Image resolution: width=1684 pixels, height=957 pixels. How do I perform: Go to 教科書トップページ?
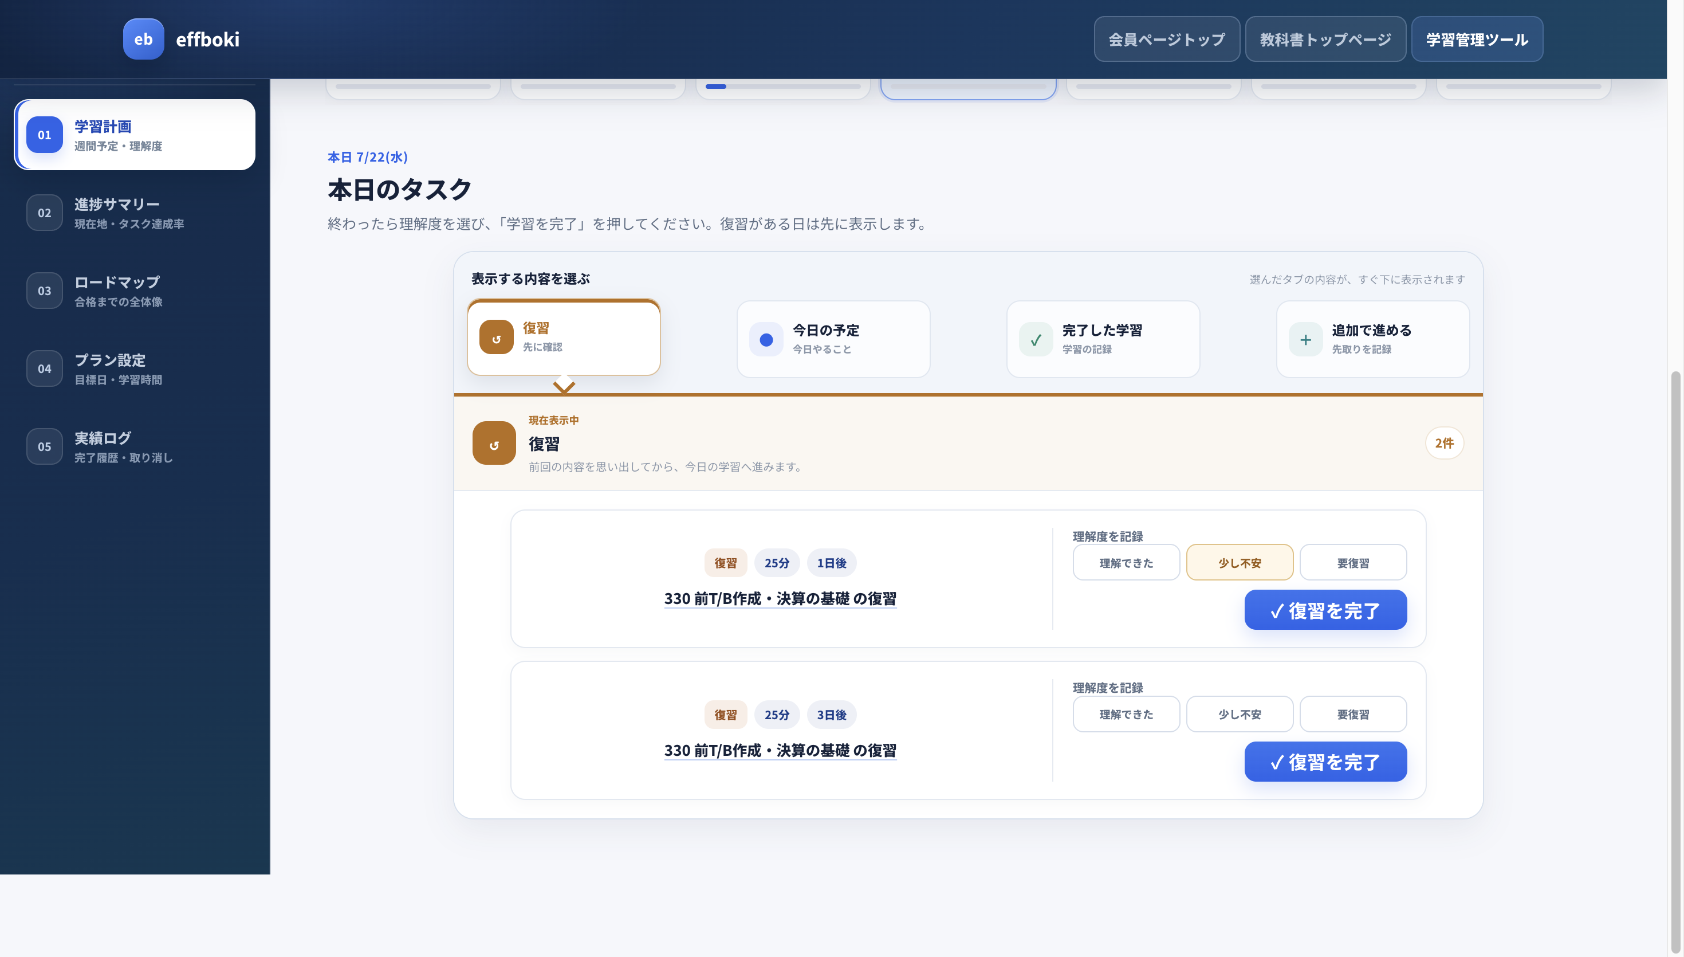(1325, 40)
